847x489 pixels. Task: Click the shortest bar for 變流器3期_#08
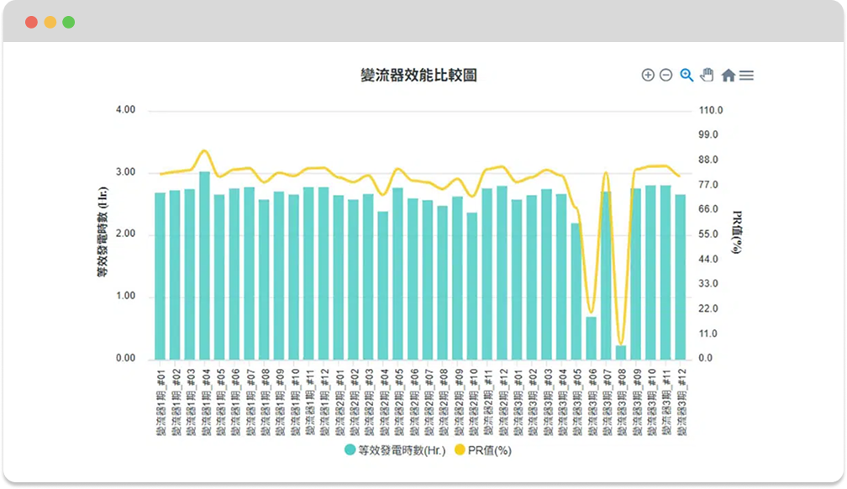(621, 352)
